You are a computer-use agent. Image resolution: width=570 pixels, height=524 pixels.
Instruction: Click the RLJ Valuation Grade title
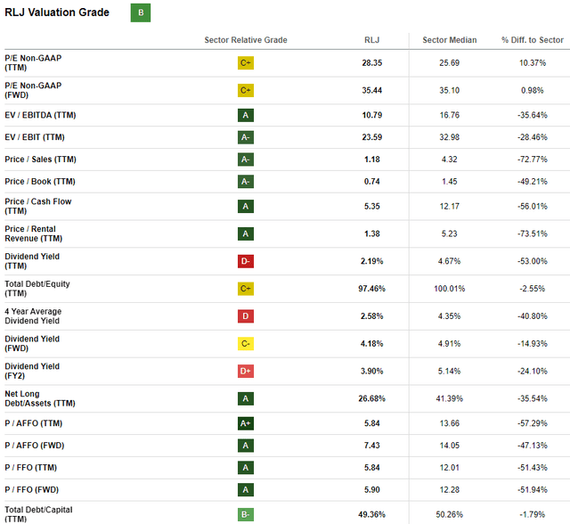click(57, 12)
